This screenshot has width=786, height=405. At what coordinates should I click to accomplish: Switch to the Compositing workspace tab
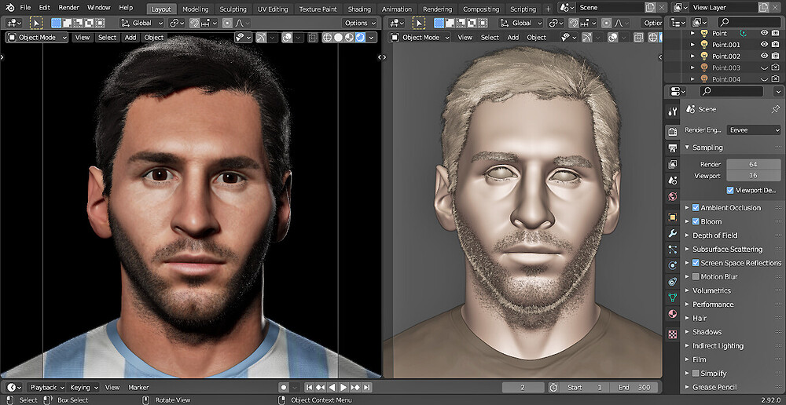pyautogui.click(x=481, y=9)
